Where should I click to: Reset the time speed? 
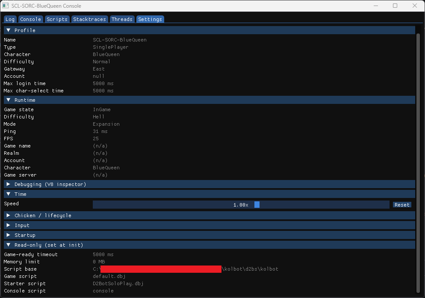click(402, 205)
